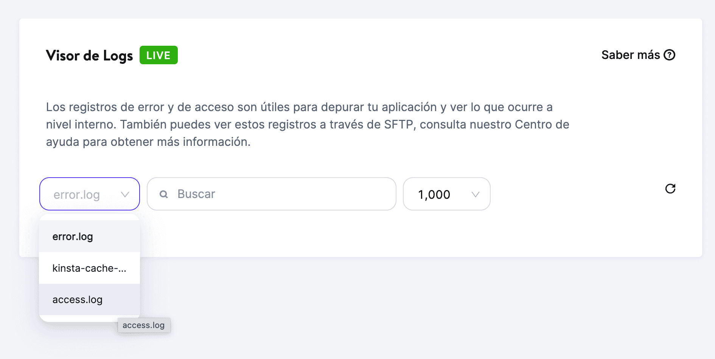Click the chevron on the 1,000 line selector
Viewport: 715px width, 359px height.
click(x=476, y=195)
